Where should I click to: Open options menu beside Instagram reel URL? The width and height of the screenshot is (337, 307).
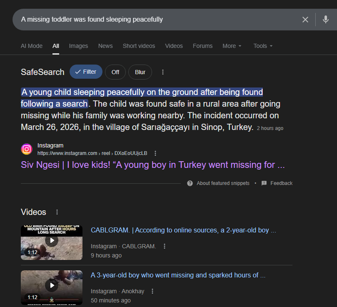coord(155,153)
